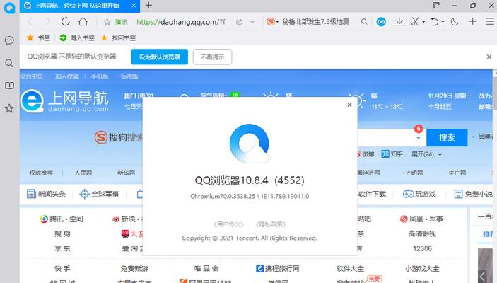497x283 pixels.
Task: Open the skin shirt icon in the title bar
Action: click(436, 6)
